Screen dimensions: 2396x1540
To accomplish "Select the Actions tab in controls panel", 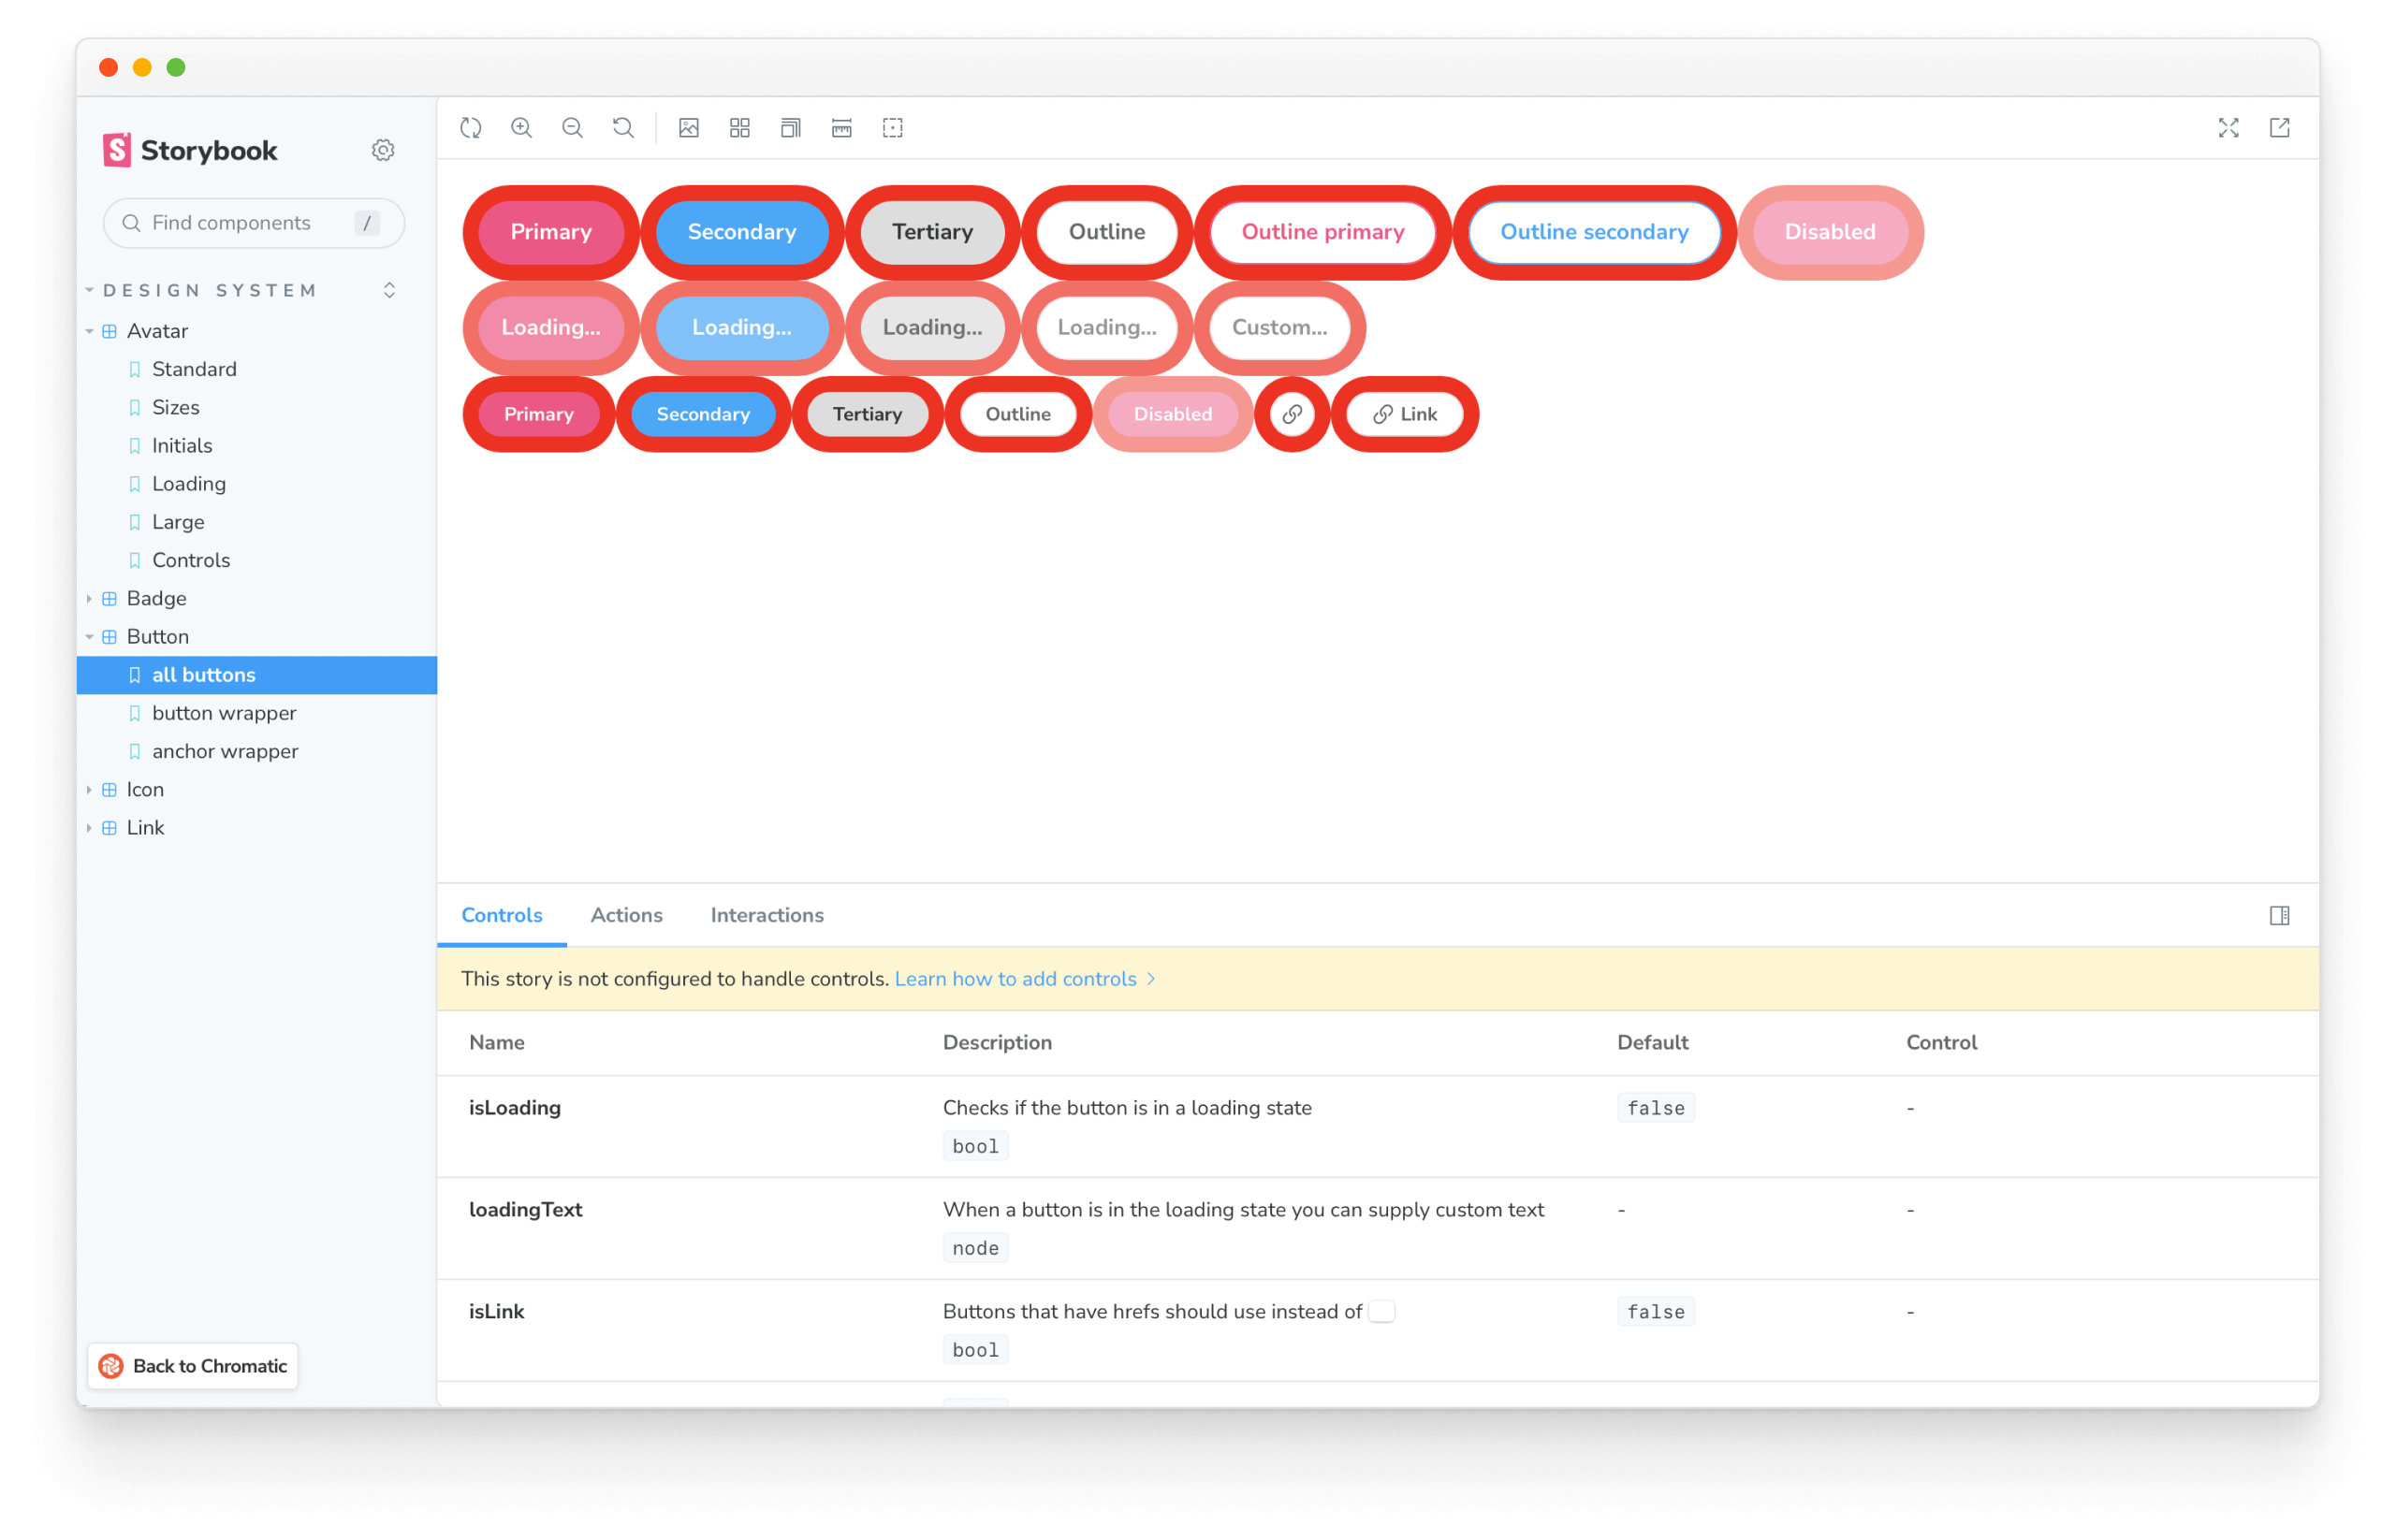I will (625, 913).
